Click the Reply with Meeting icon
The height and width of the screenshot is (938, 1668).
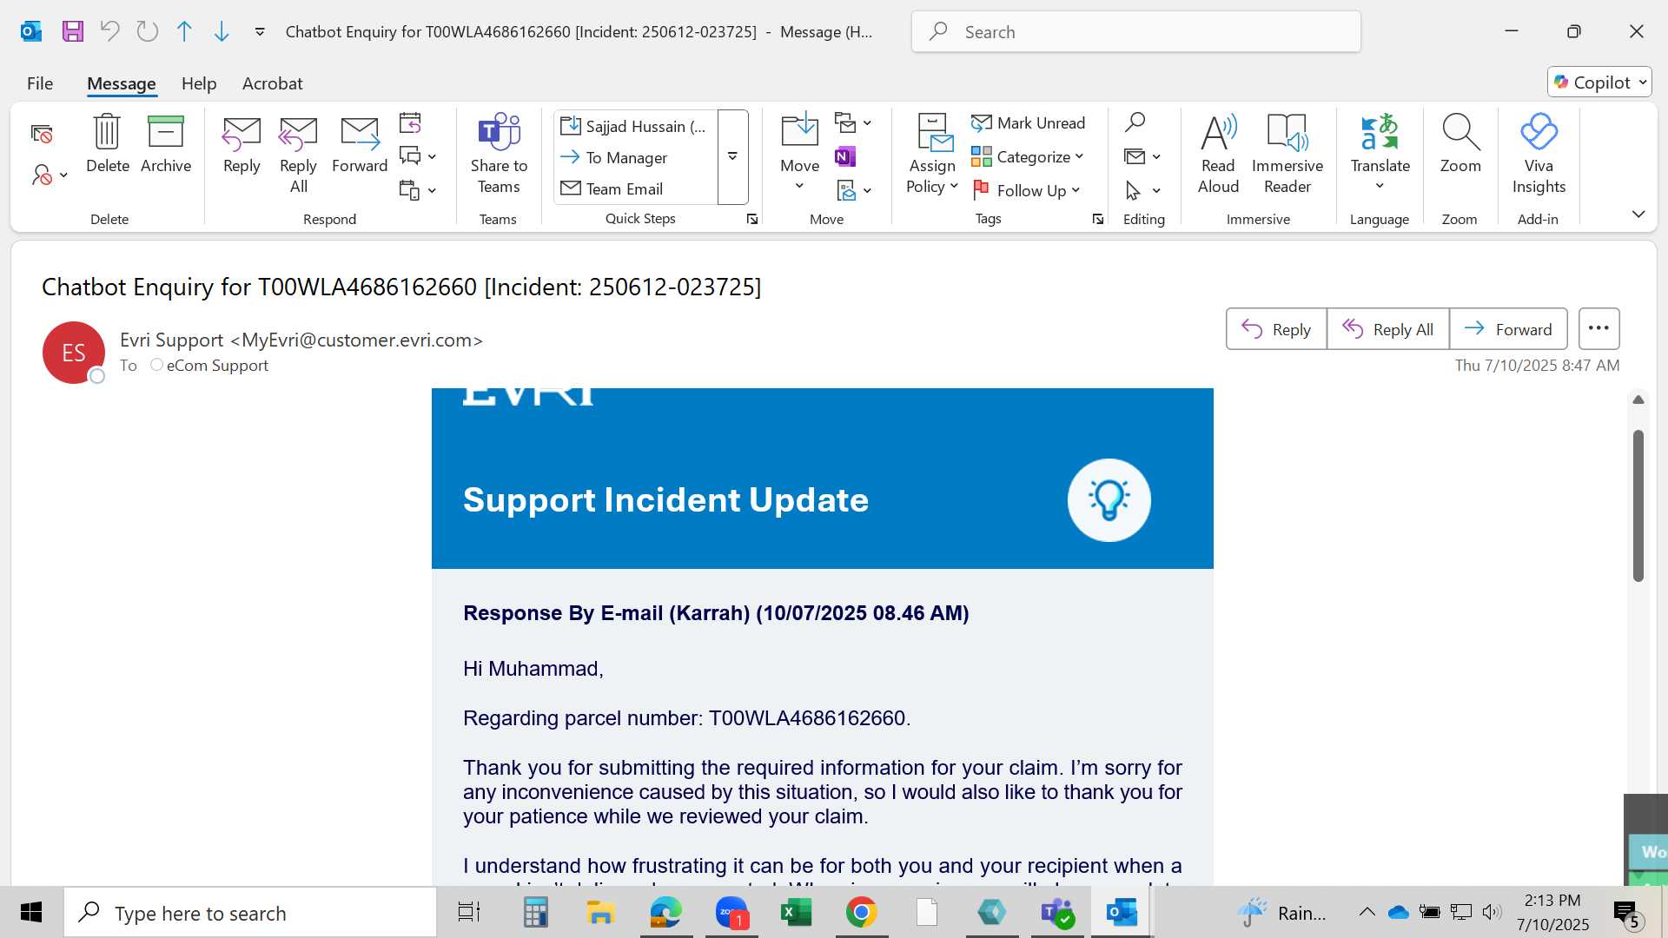coord(410,122)
